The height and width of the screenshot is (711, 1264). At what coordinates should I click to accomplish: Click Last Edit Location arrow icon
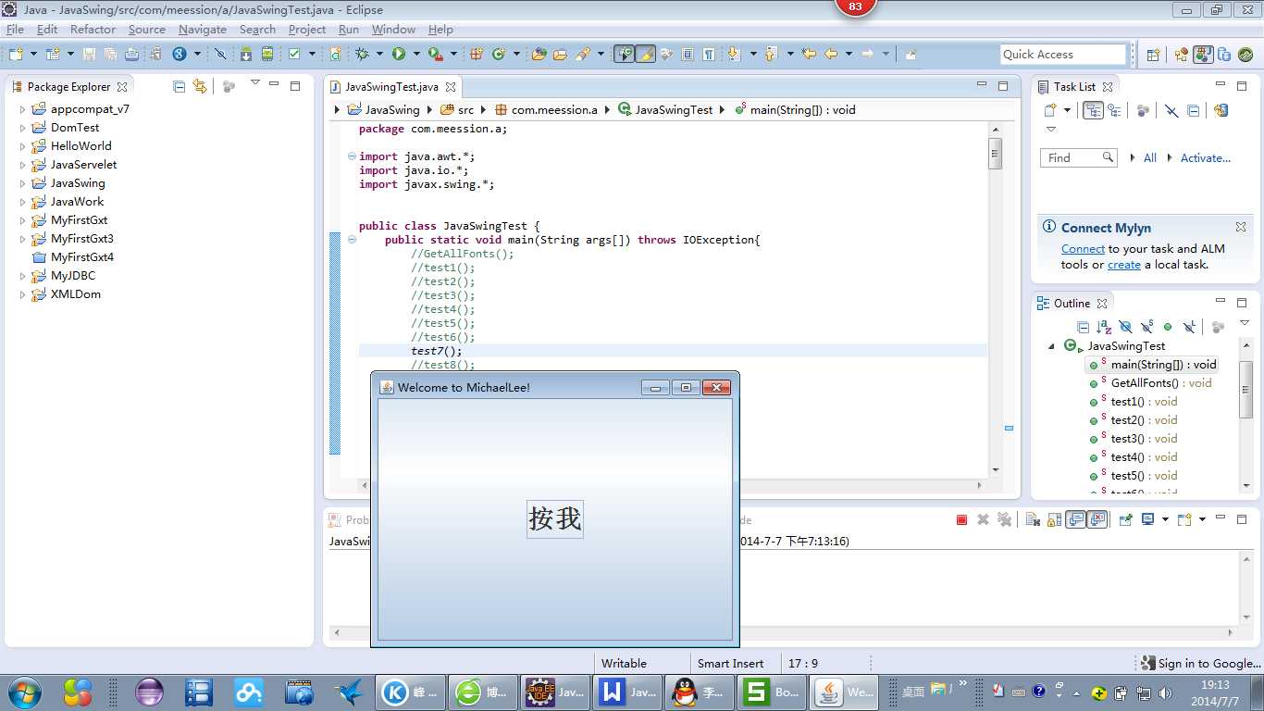[x=809, y=55]
